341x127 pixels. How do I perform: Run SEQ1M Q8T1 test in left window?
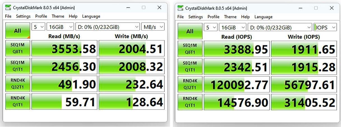point(18,48)
